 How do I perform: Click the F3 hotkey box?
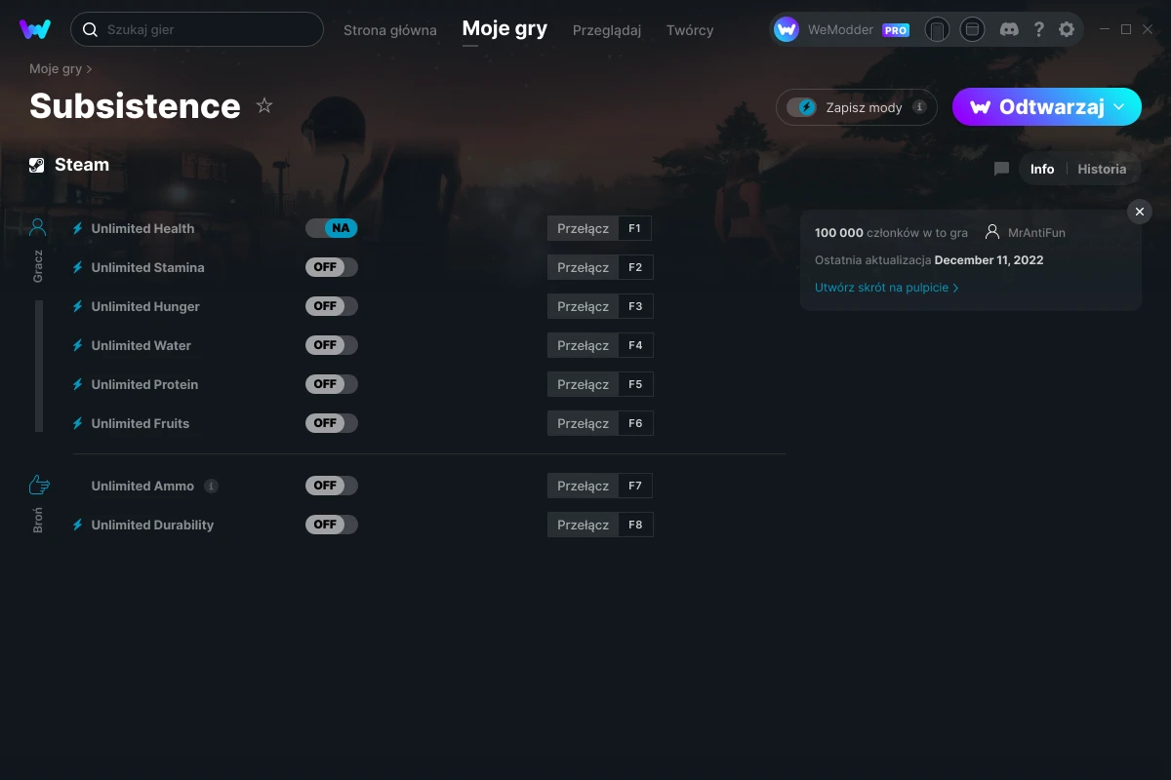click(x=635, y=306)
